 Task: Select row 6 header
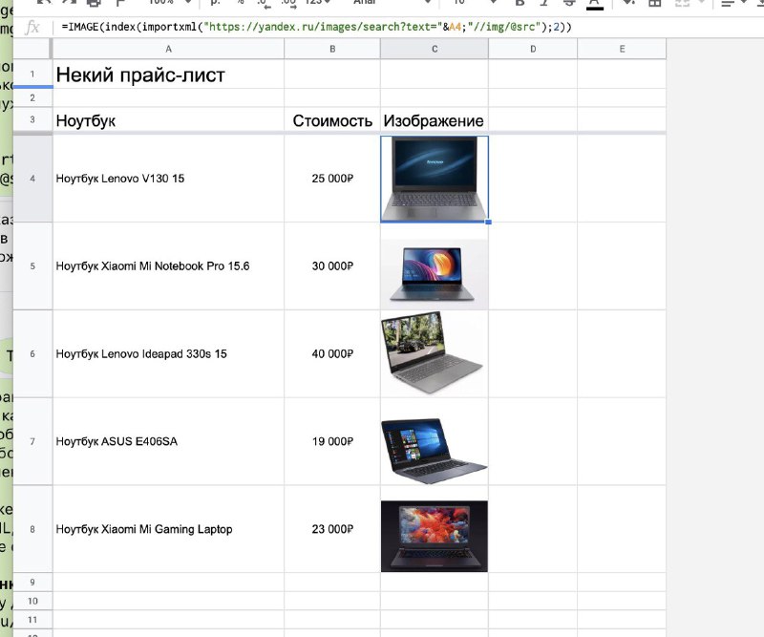(32, 353)
